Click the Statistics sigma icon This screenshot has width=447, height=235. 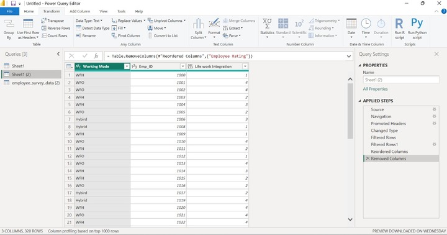coord(267,24)
